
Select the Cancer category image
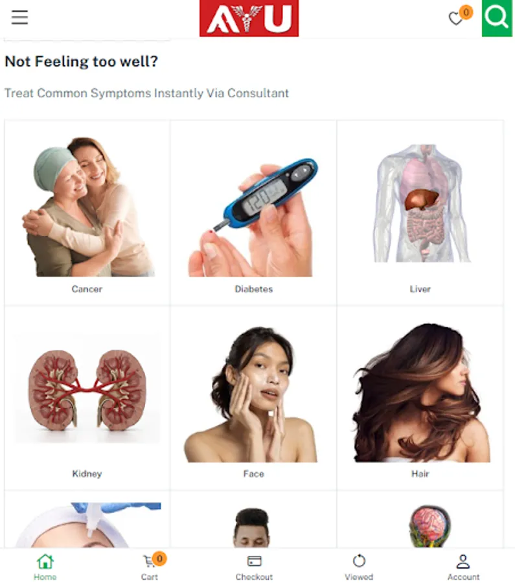click(87, 207)
